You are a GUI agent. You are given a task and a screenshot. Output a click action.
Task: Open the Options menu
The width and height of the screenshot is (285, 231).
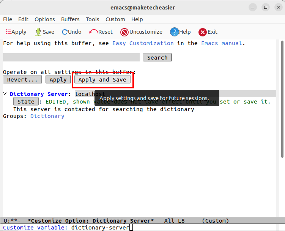click(x=45, y=19)
